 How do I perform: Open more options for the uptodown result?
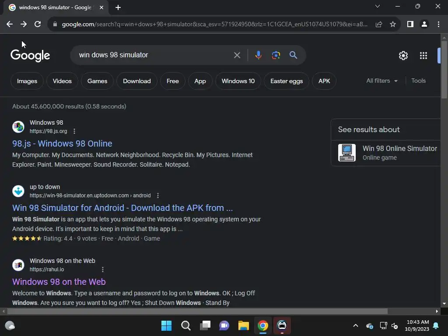[157, 196]
